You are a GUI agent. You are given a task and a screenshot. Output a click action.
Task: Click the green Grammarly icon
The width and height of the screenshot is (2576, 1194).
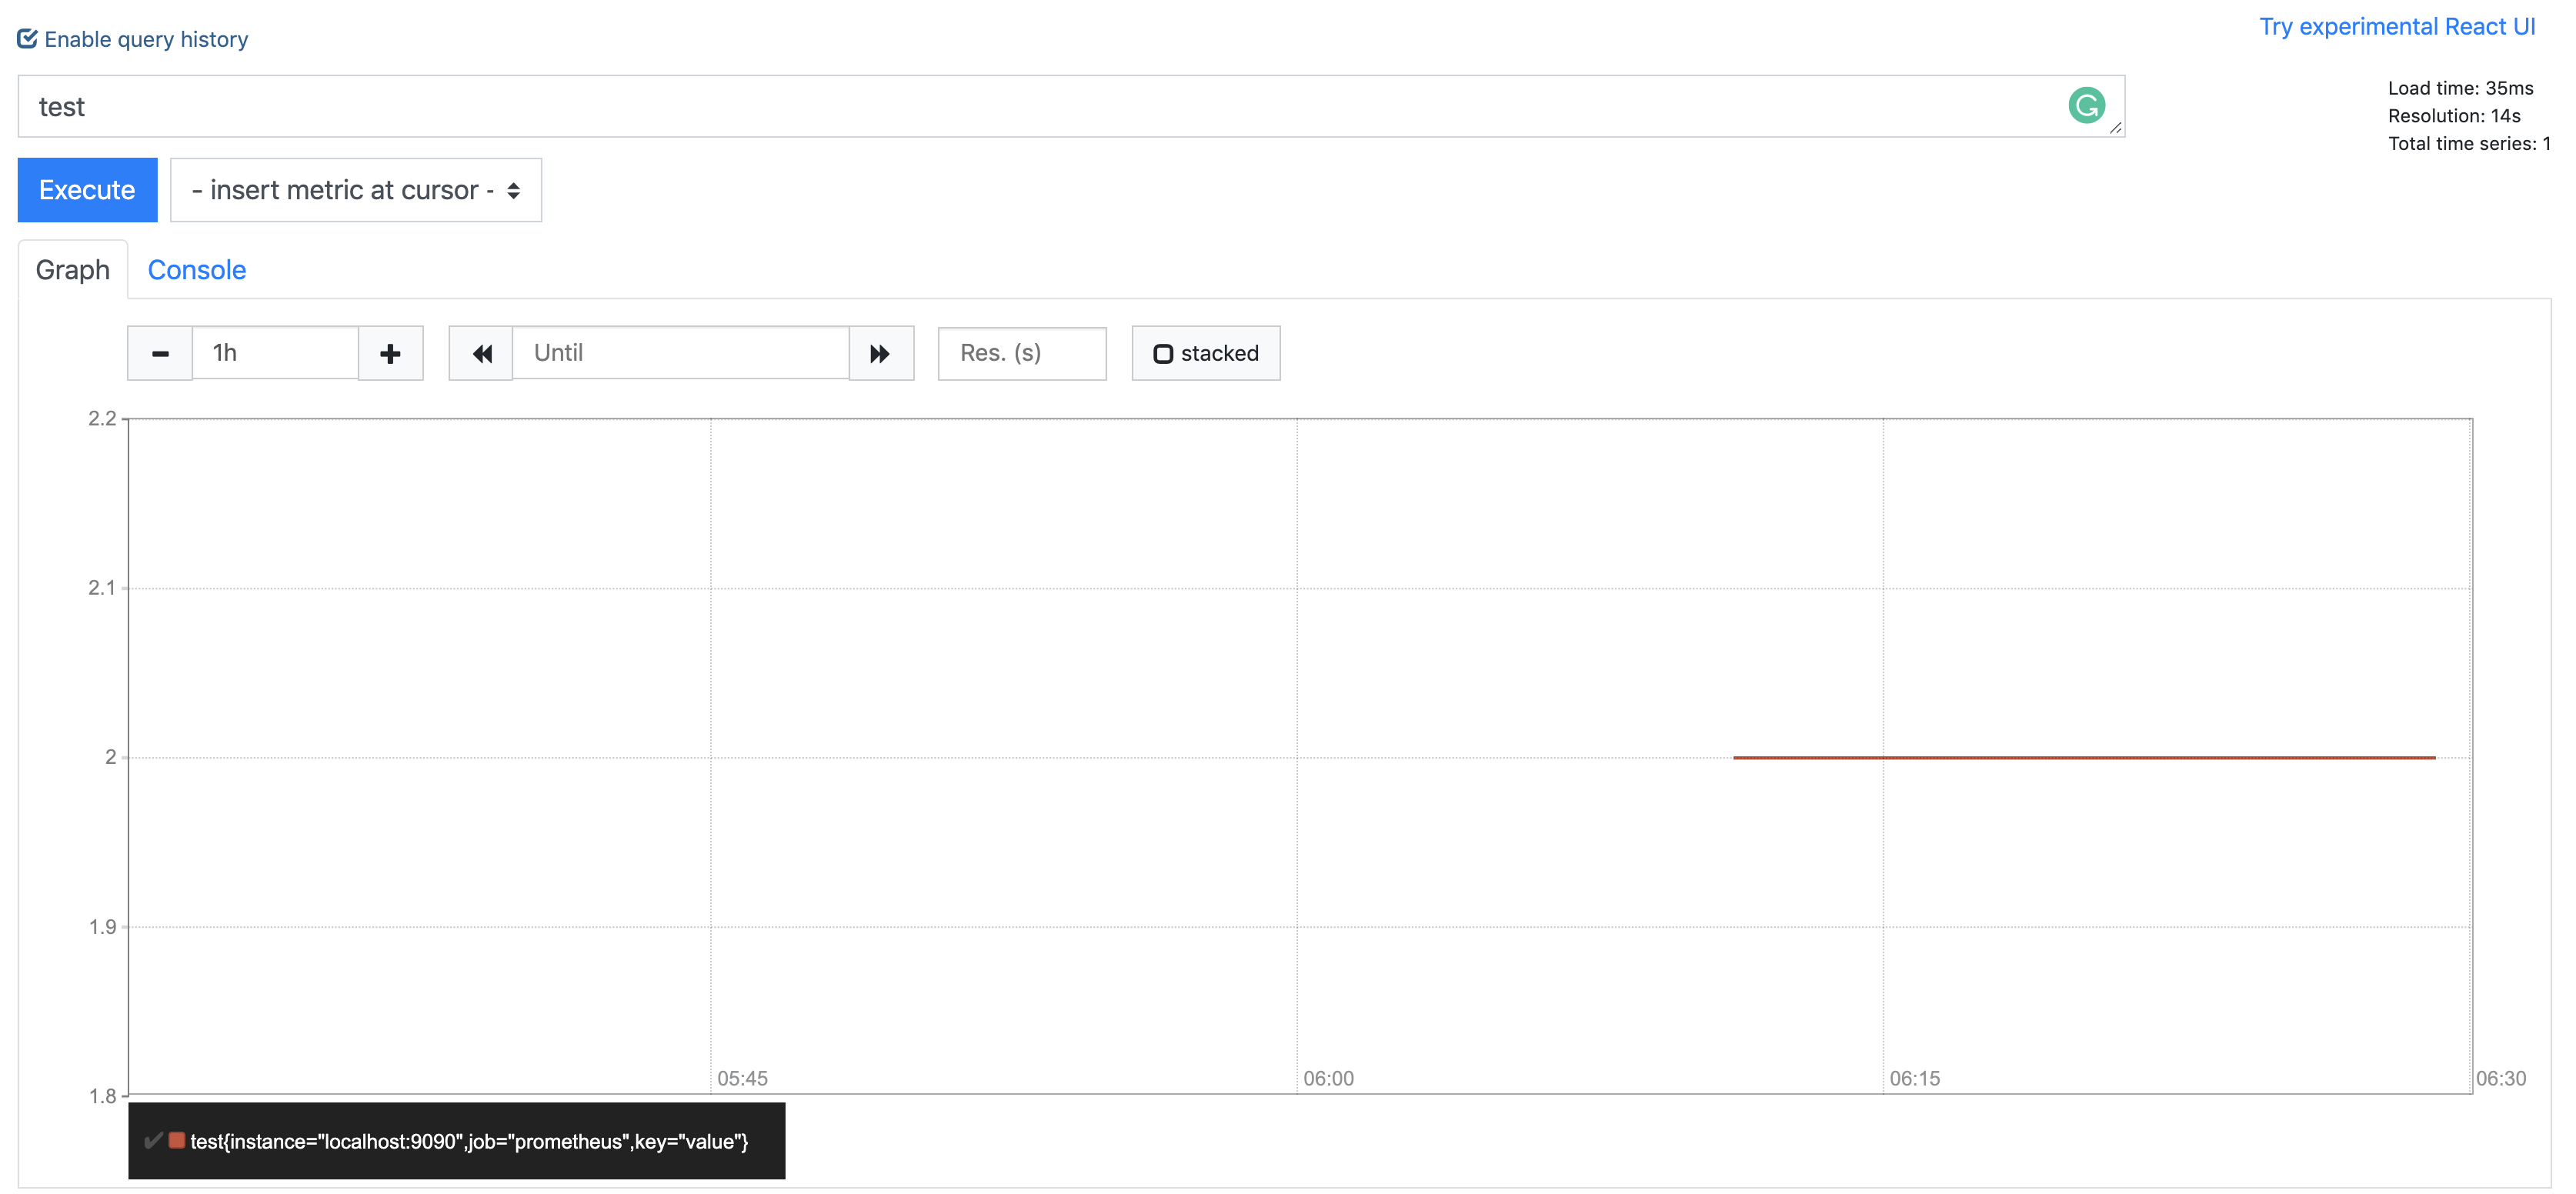(2086, 105)
